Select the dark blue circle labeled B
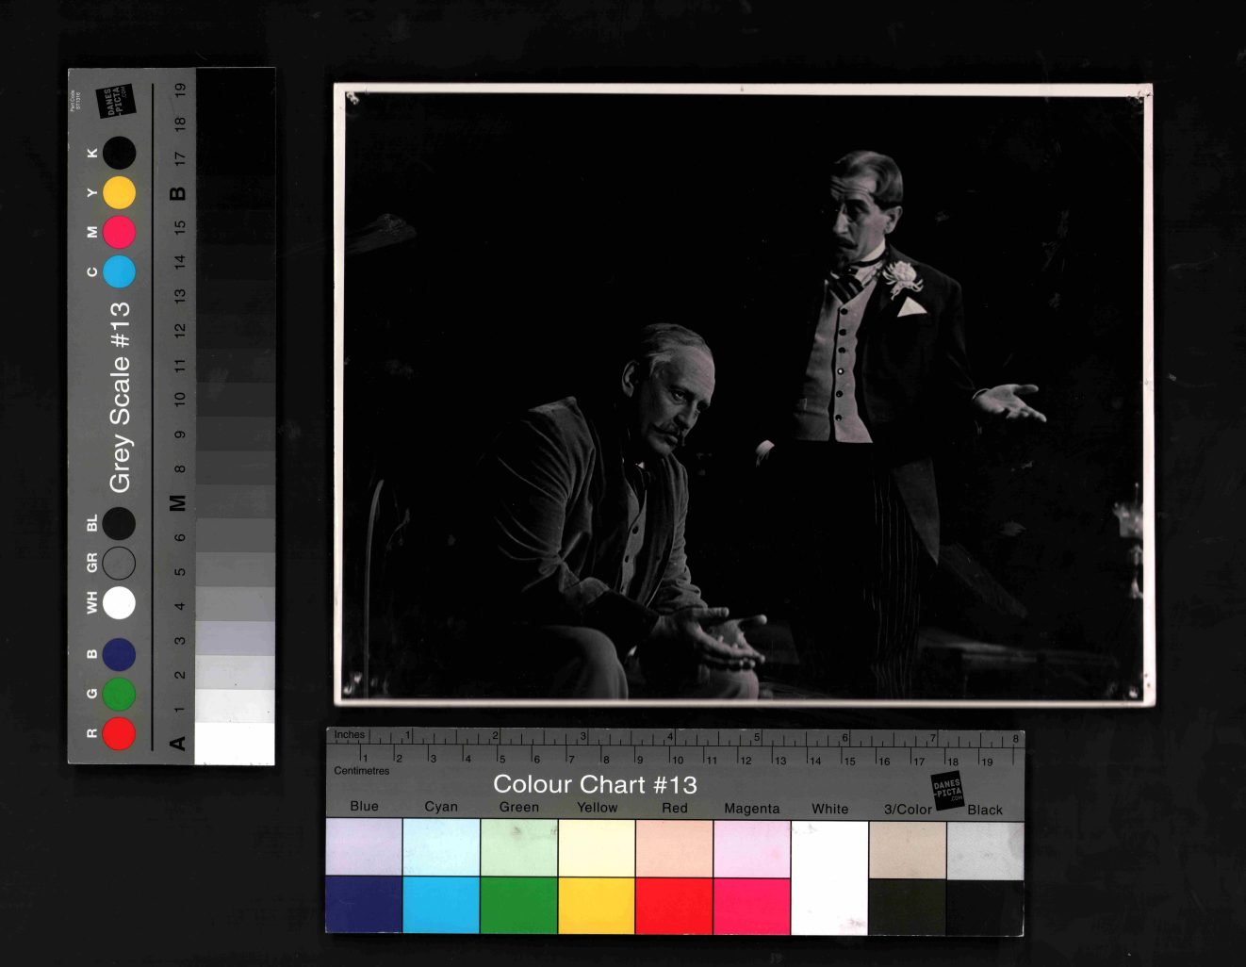1246x967 pixels. [119, 654]
